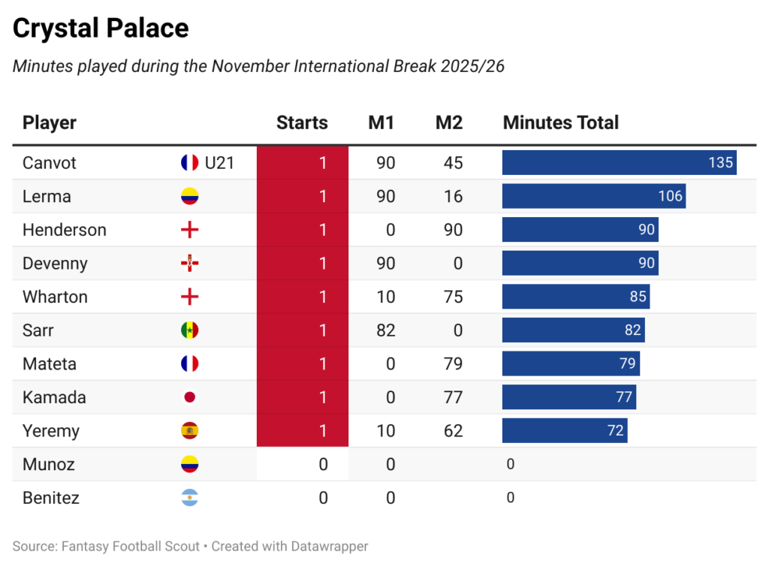Sort table by the Starts header
Image resolution: width=769 pixels, height=567 pixels.
point(302,123)
